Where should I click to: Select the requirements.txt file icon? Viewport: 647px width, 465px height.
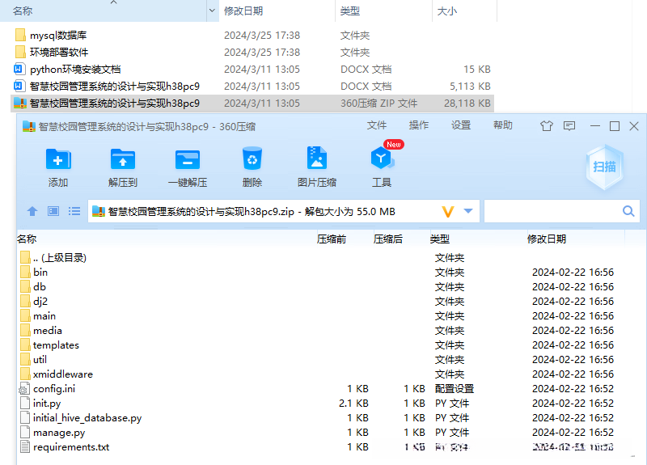pyautogui.click(x=25, y=447)
